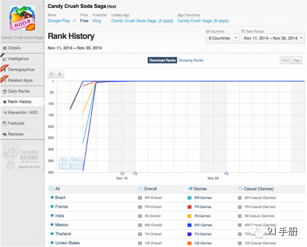The height and width of the screenshot is (247, 307).
Task: Click the FR-Casual (Games) gray swatch
Action: [x=239, y=207]
